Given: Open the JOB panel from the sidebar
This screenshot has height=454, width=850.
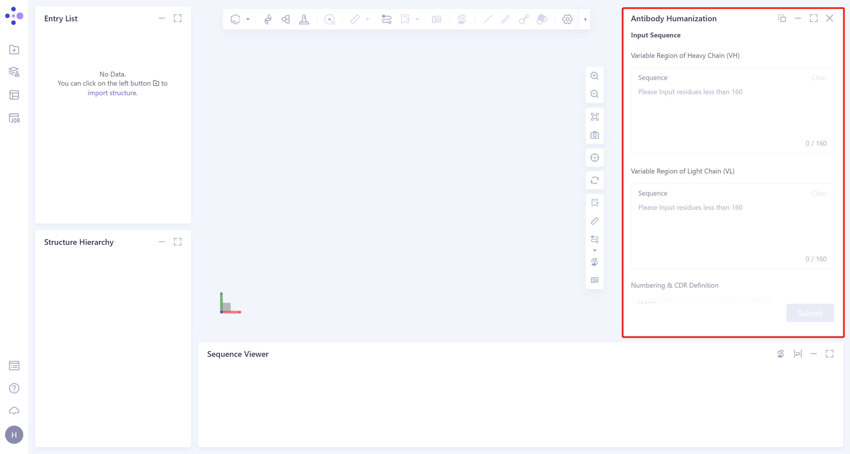Looking at the screenshot, I should [x=14, y=118].
